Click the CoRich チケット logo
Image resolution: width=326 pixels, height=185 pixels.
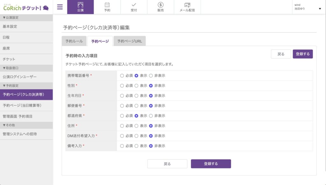click(x=26, y=7)
